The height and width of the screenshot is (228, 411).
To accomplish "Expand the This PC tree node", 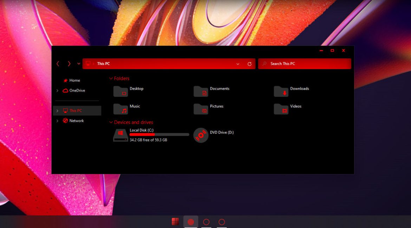I will (x=57, y=111).
